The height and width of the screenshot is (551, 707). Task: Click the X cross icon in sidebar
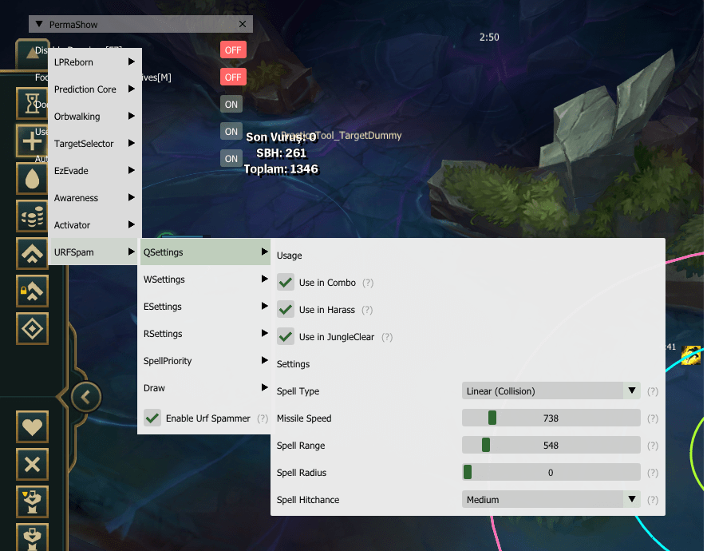[x=32, y=464]
